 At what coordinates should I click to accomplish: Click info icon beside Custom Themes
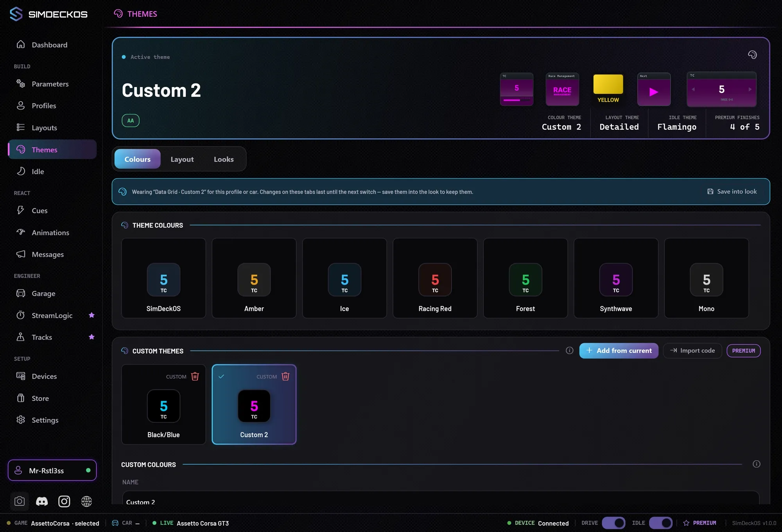coord(569,350)
